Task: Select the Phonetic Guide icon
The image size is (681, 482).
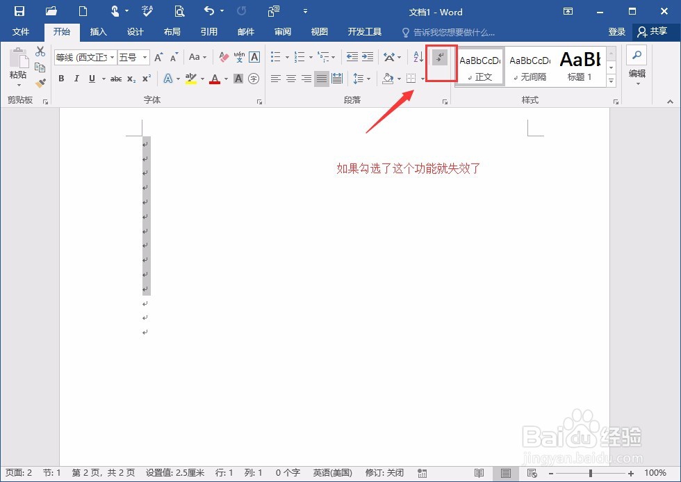Action: pyautogui.click(x=238, y=56)
